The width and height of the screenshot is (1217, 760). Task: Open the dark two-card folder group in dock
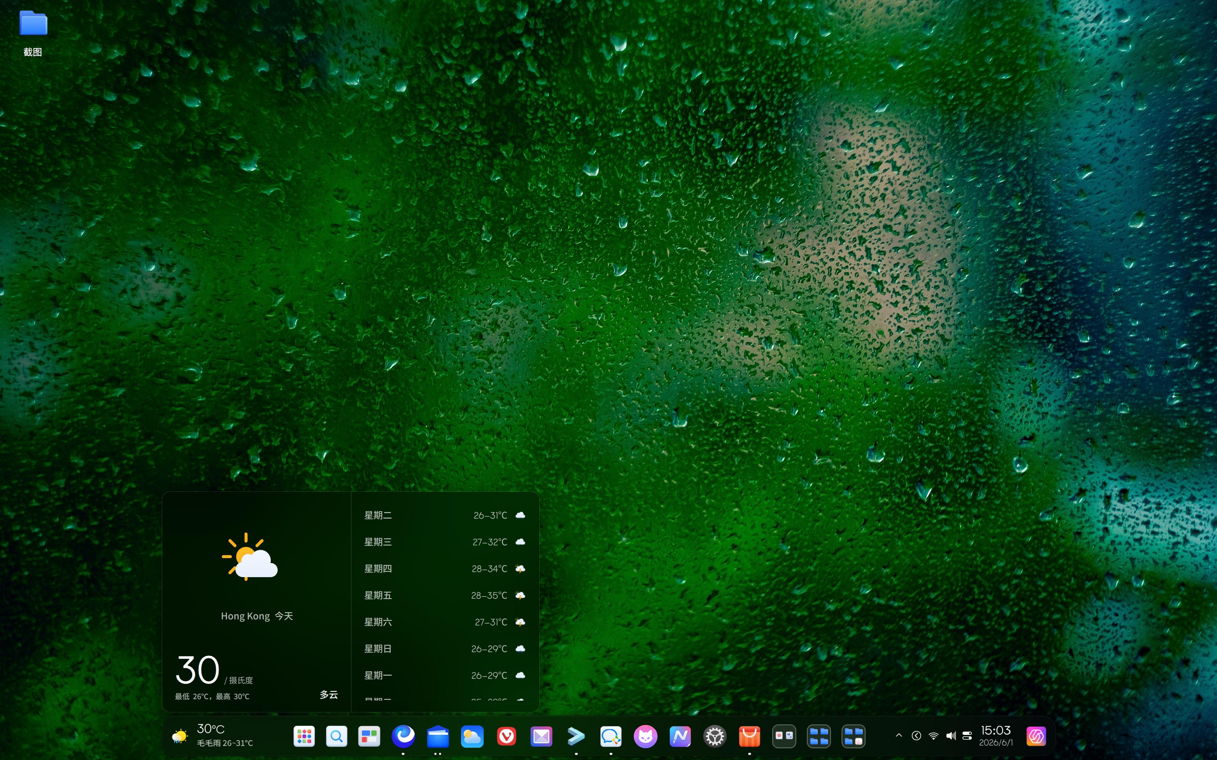[x=784, y=736]
